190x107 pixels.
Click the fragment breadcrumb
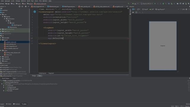point(51,73)
